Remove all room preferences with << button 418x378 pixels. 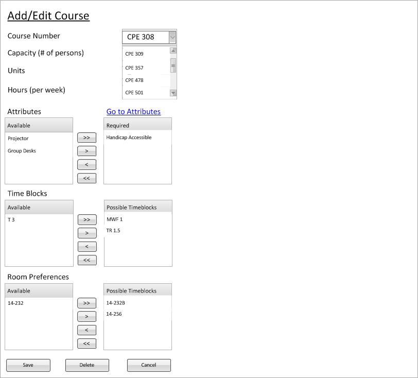(86, 343)
